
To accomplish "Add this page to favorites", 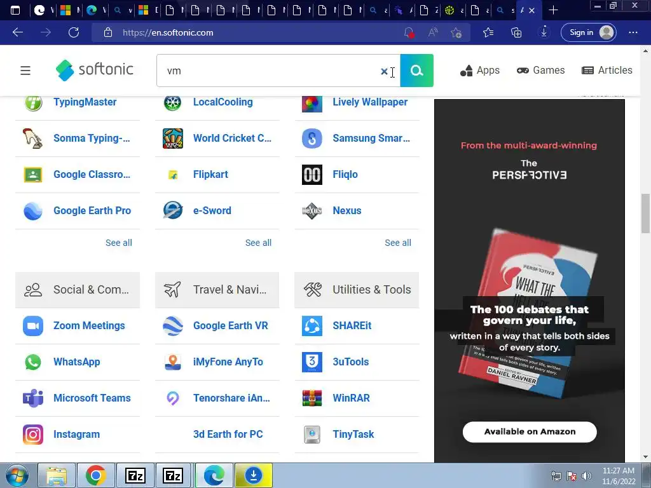I will [x=456, y=32].
